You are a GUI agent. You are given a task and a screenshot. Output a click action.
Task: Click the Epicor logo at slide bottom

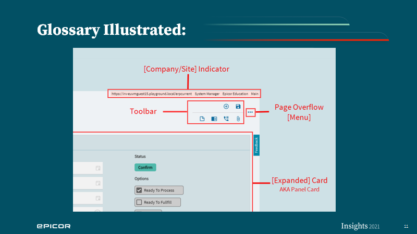click(54, 226)
